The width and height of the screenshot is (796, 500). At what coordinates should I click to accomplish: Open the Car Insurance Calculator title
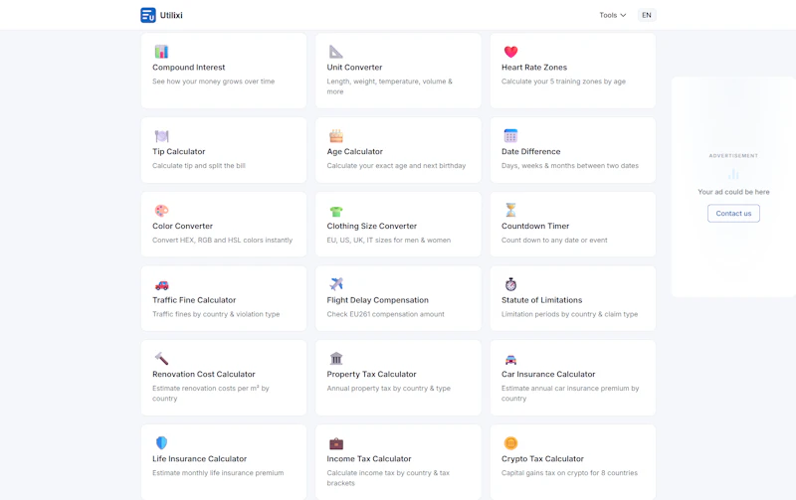point(548,374)
